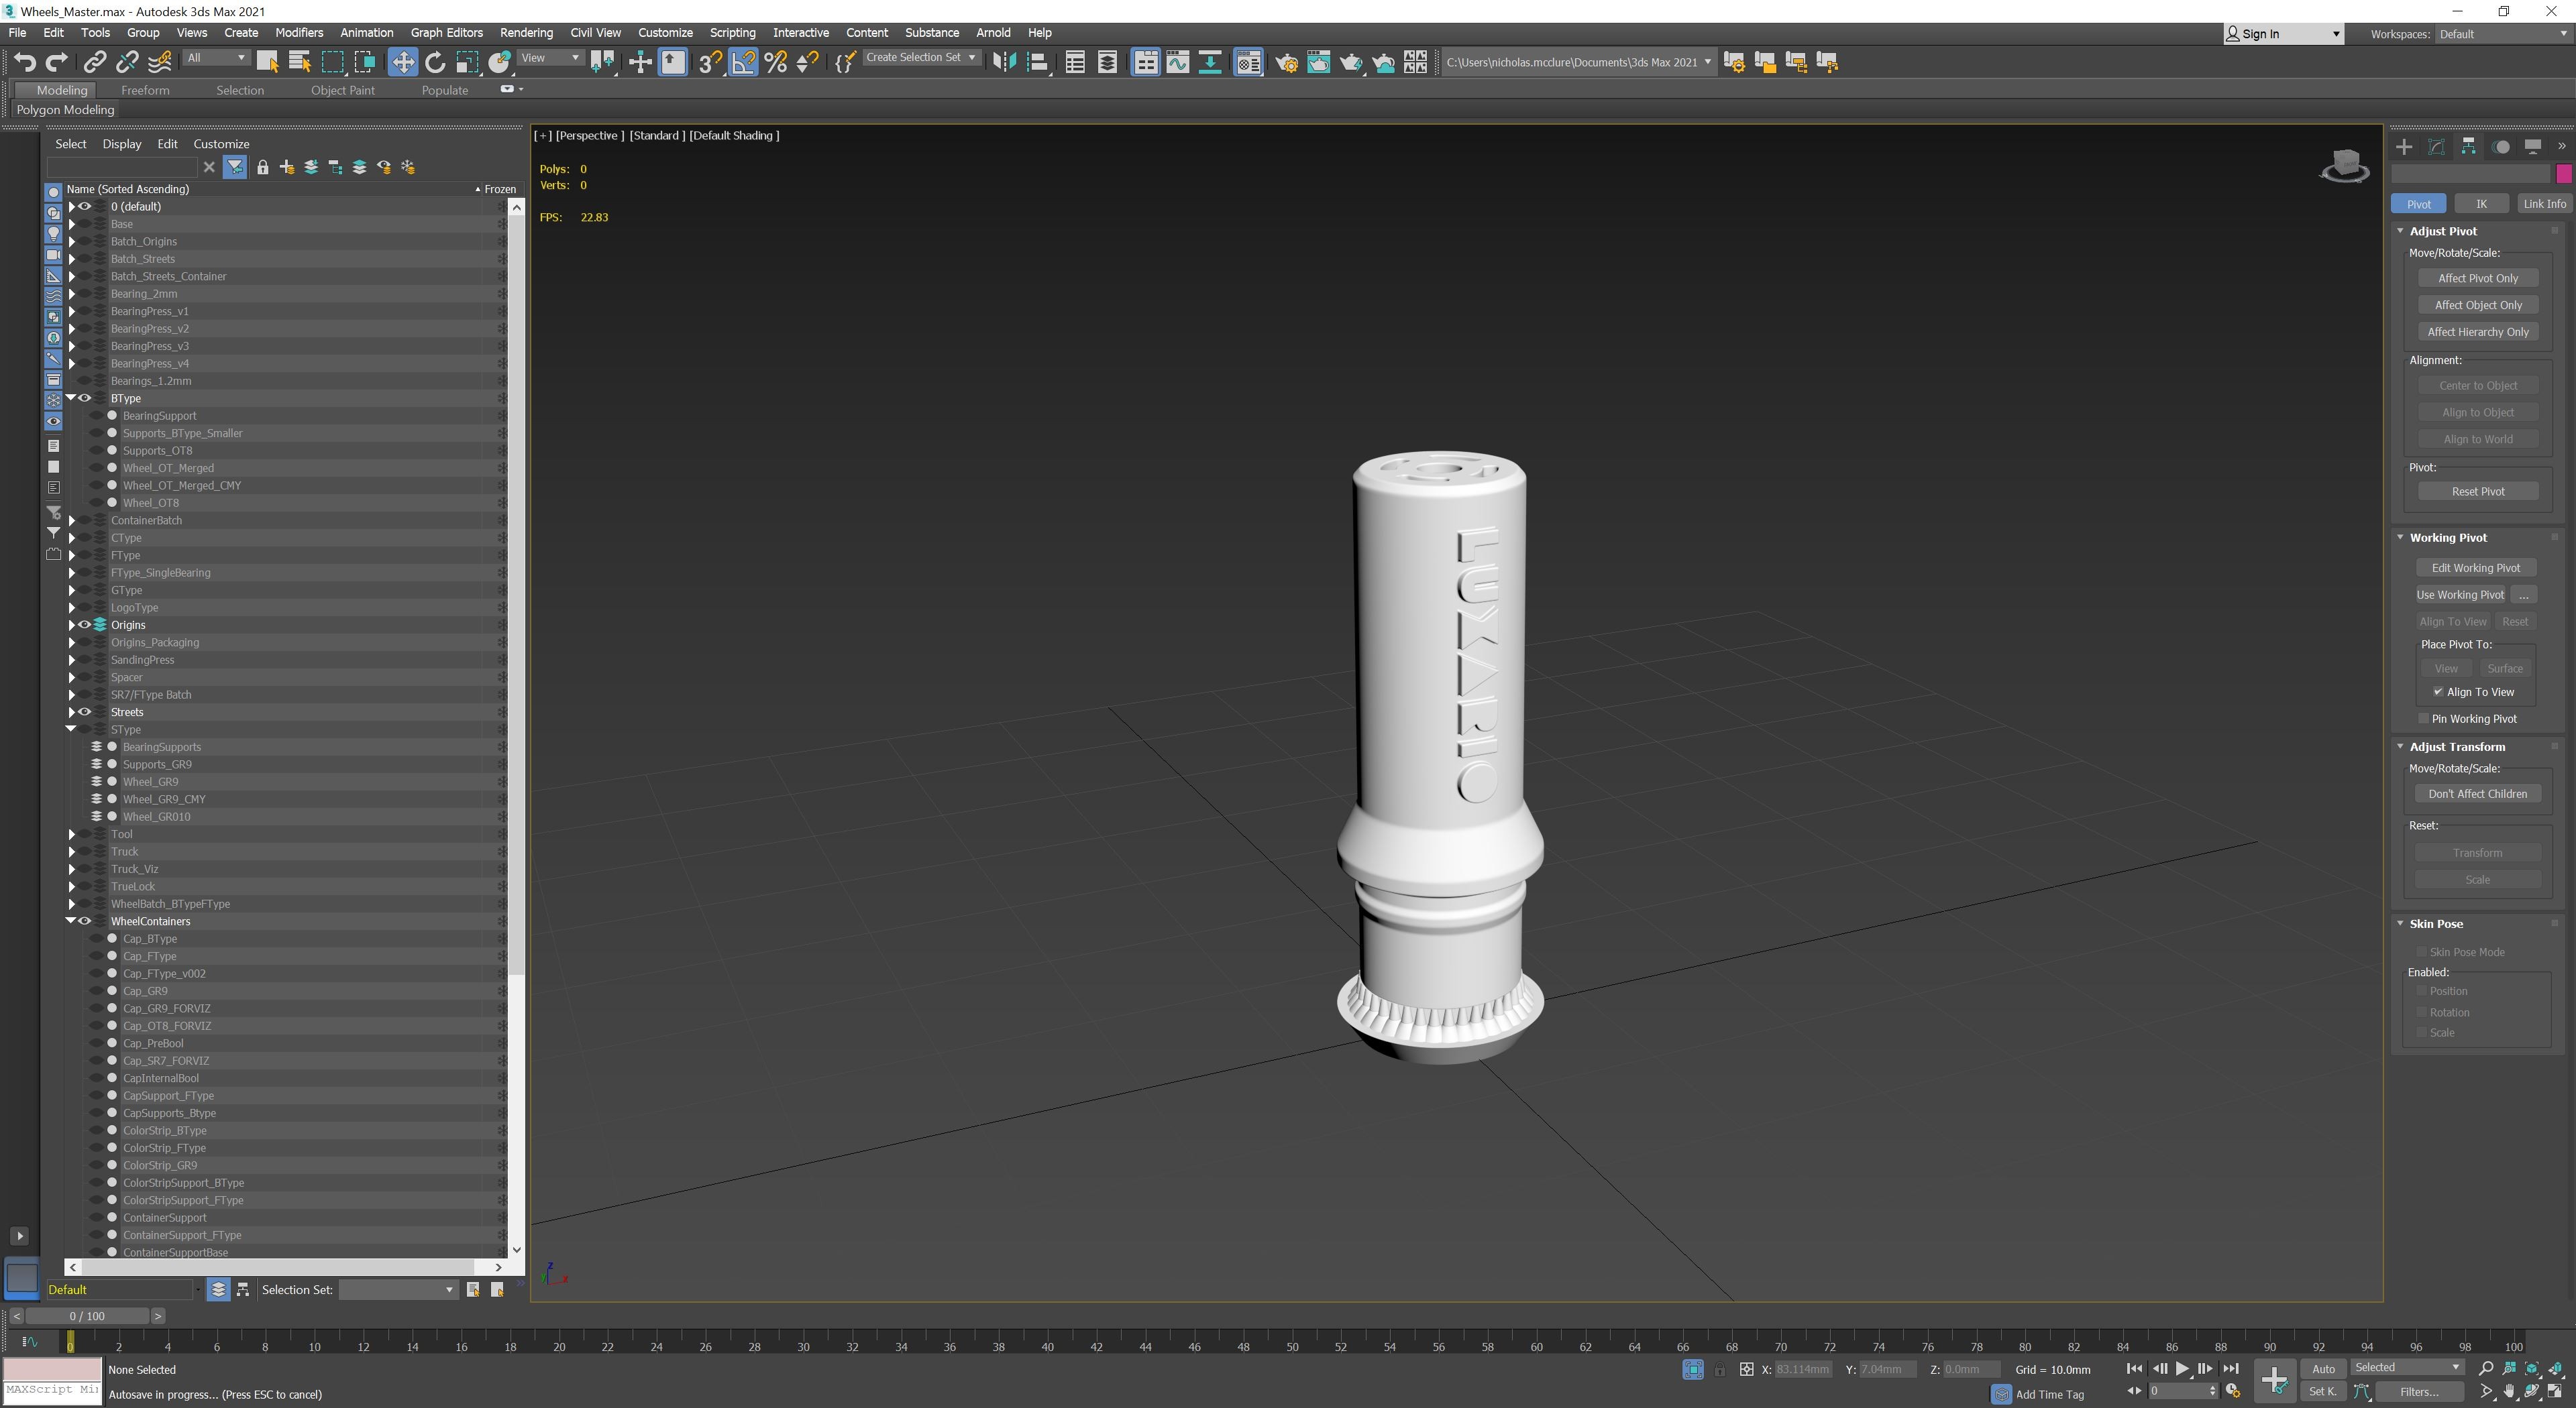Open the Modifiers menu

299,33
